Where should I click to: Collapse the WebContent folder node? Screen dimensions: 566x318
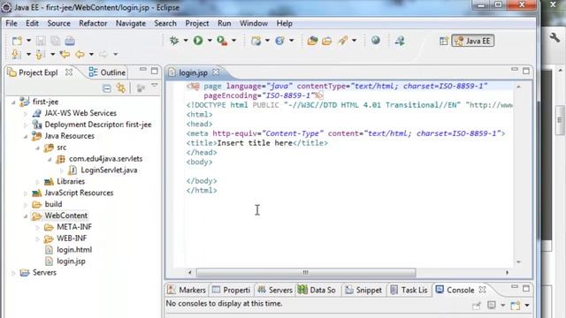click(x=26, y=216)
